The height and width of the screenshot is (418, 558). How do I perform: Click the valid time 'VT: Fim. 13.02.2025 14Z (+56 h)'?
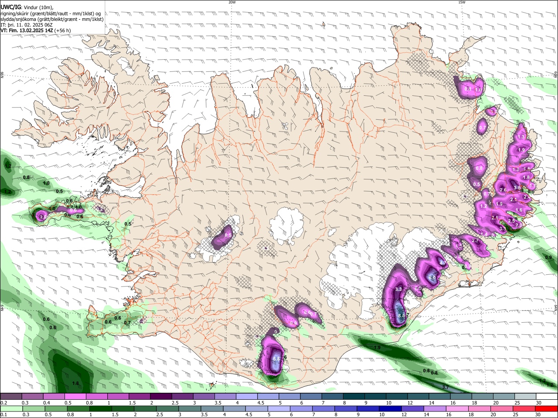pyautogui.click(x=36, y=30)
